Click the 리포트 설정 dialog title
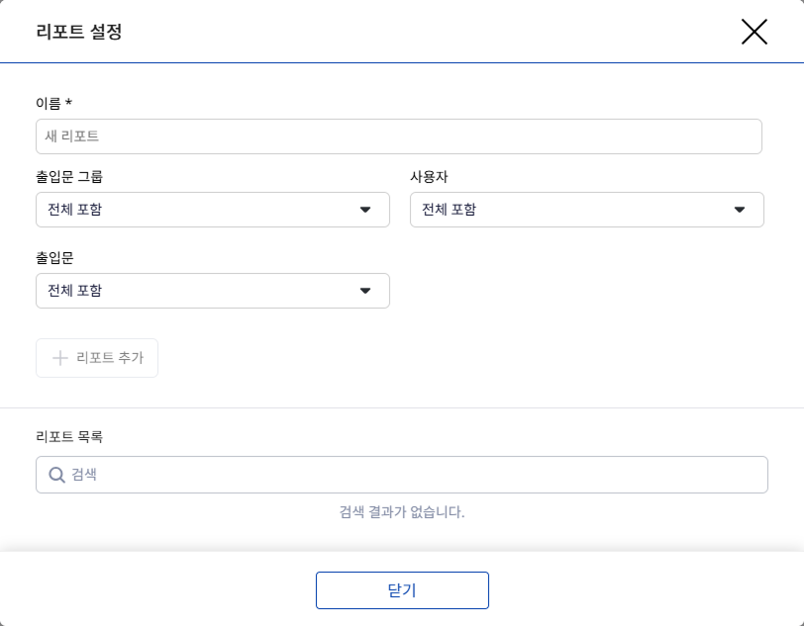Screen dimensions: 804x626 [x=78, y=32]
